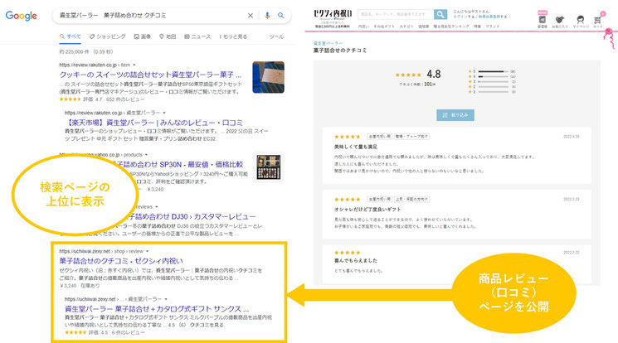This screenshot has height=343, width=618.
Task: Open the 価格帯 nav menu
Action: pyautogui.click(x=423, y=27)
